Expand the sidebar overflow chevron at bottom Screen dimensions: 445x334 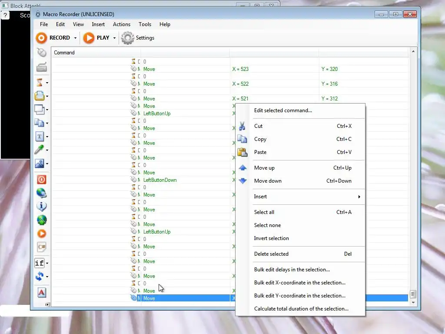coord(47,304)
